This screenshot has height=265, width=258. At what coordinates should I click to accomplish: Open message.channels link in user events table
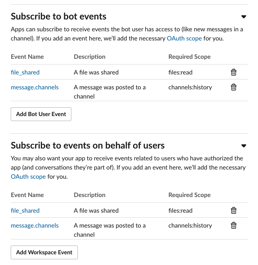[x=35, y=225]
